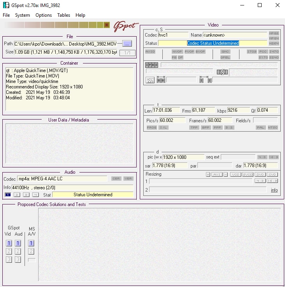285x287 pixels.
Task: Click the NTSC indicator
Action: point(273,127)
